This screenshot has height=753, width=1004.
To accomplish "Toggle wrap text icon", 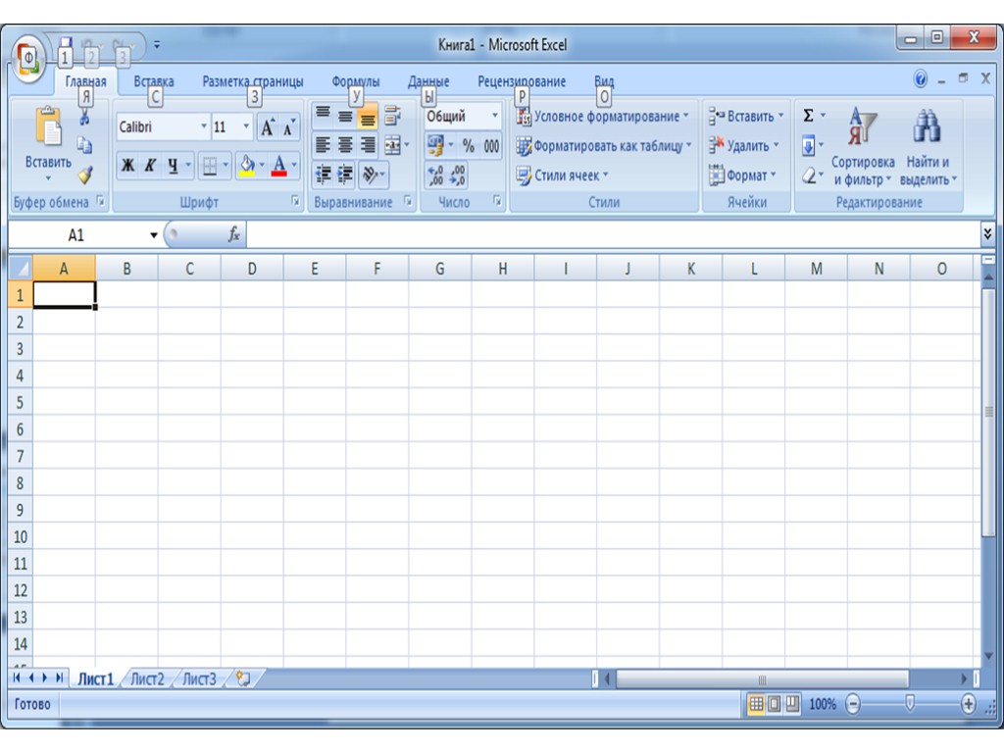I will [x=392, y=116].
